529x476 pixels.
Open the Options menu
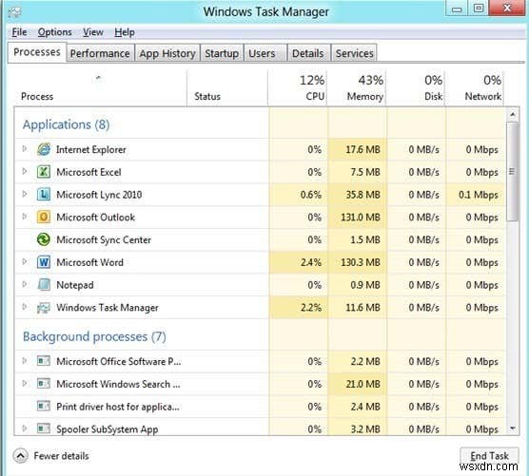54,32
